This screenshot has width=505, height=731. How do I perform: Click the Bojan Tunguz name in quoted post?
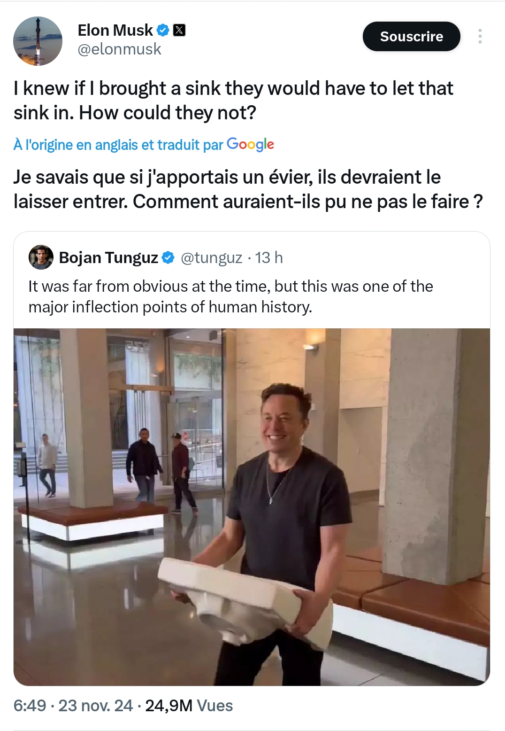tap(108, 257)
